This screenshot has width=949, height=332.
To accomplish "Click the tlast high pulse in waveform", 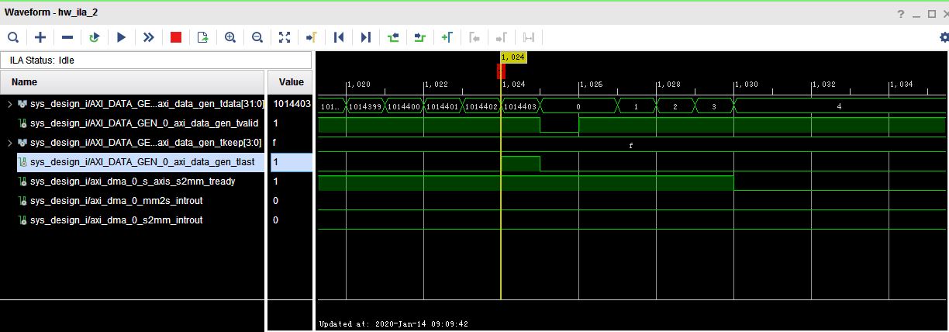I will pos(520,164).
